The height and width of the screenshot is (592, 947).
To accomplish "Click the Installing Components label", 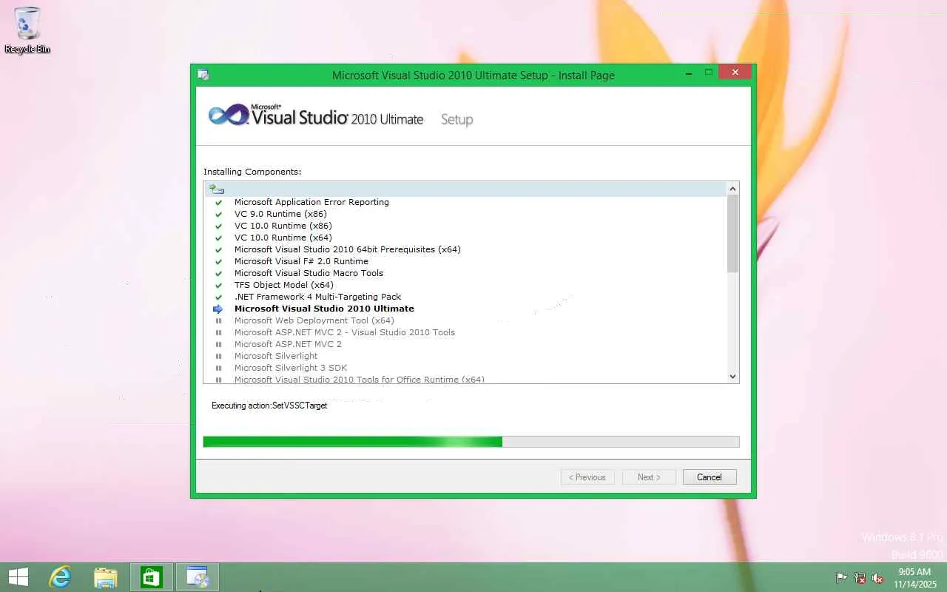I will click(x=252, y=172).
